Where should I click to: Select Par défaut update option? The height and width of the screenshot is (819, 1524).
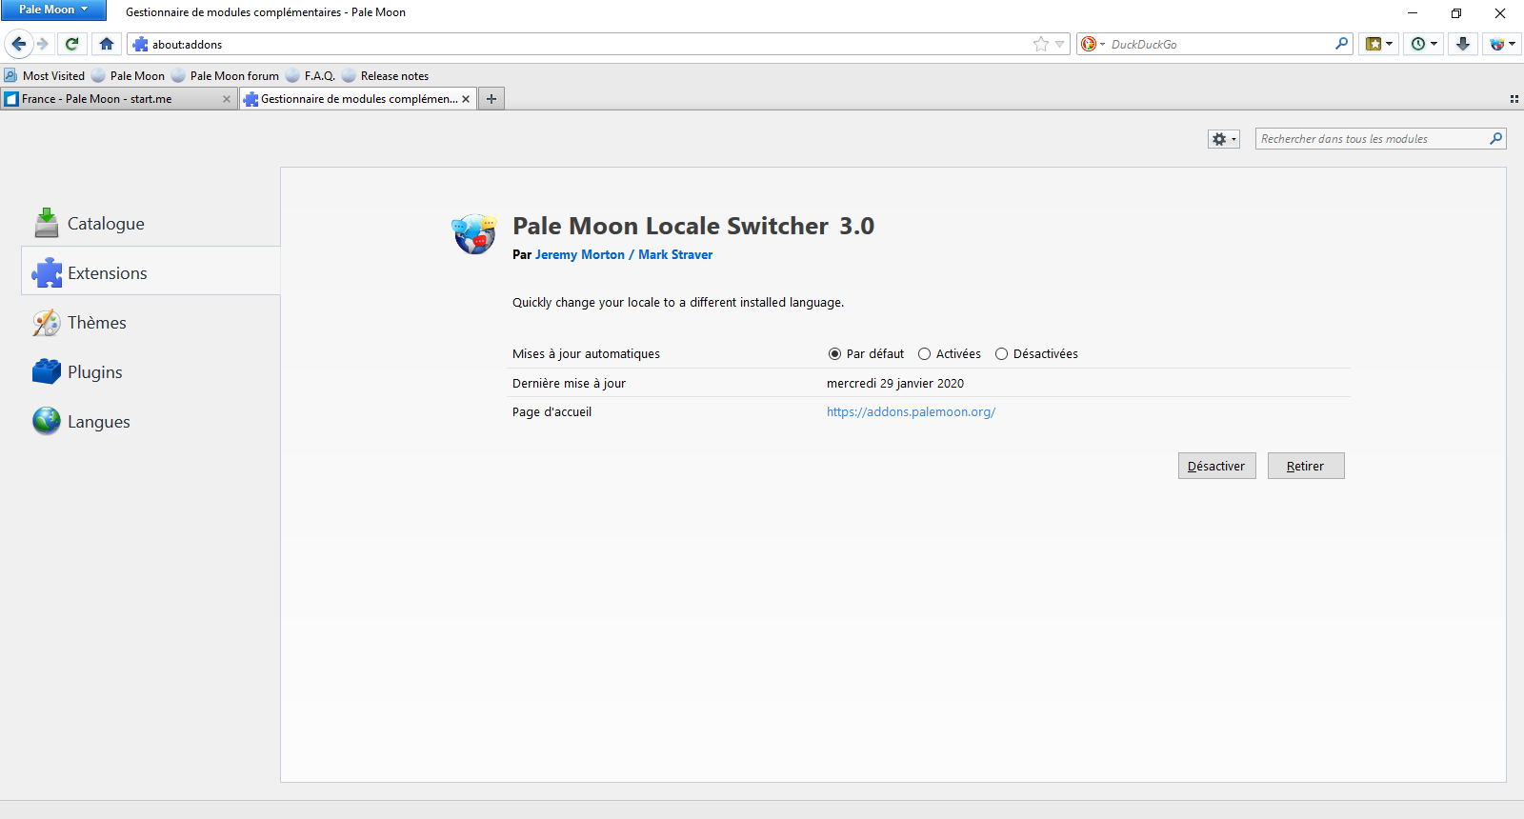(866, 354)
